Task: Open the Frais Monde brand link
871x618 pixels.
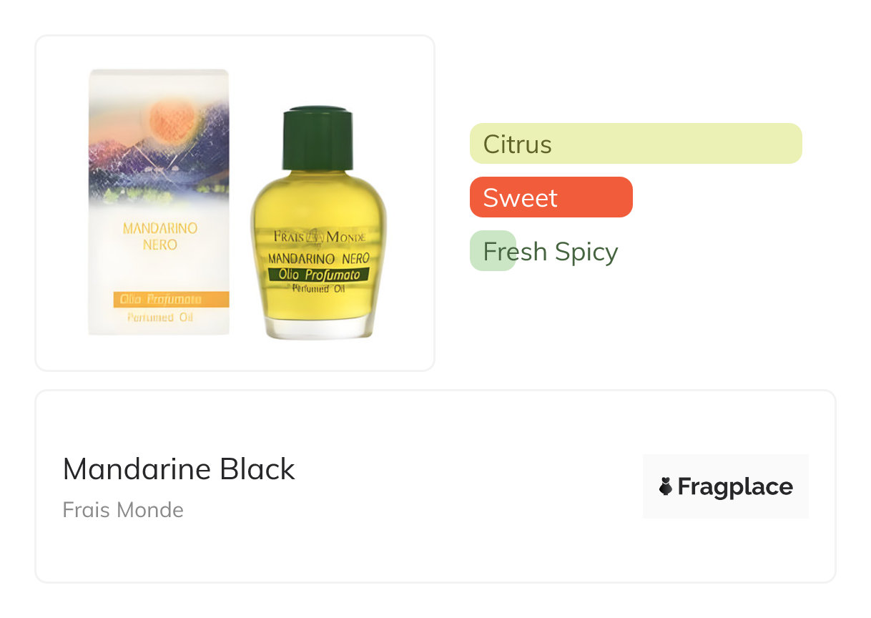Action: pyautogui.click(x=123, y=510)
